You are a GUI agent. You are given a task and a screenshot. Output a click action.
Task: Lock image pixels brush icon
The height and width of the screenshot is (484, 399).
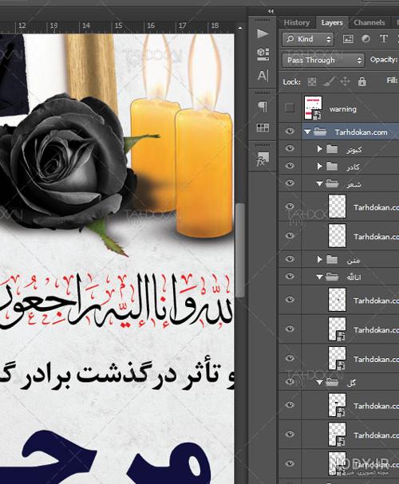point(329,82)
